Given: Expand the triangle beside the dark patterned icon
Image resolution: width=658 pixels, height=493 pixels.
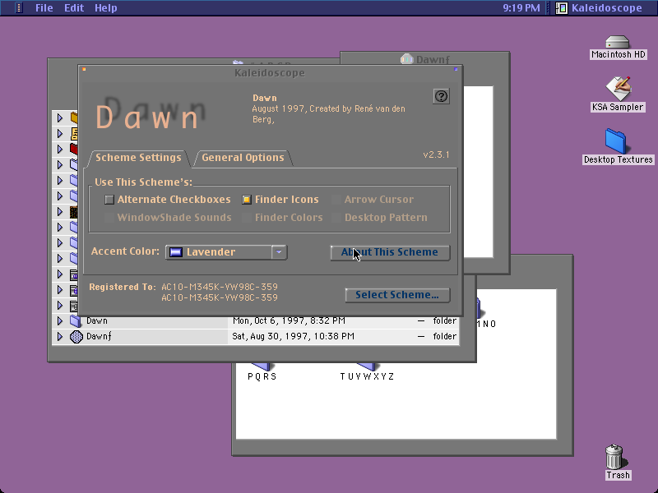Looking at the screenshot, I should (x=59, y=212).
